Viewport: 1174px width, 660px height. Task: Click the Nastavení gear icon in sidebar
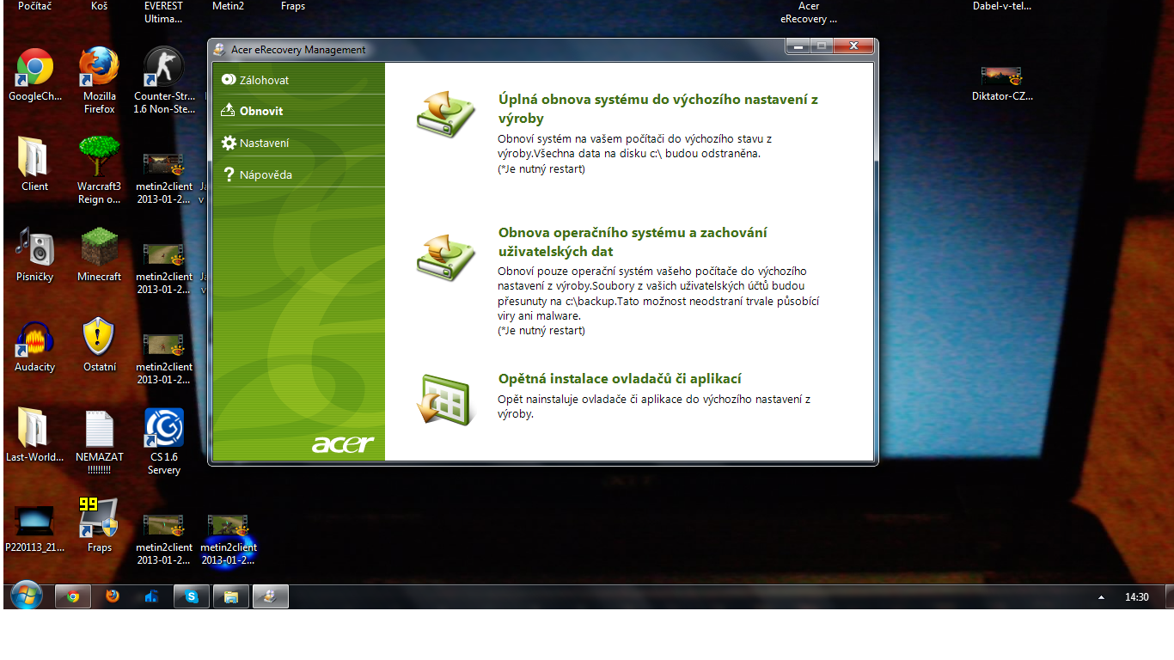click(229, 143)
